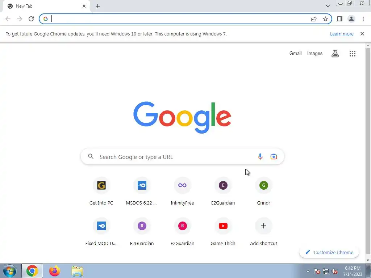Start voice search with microphone icon
Image resolution: width=371 pixels, height=278 pixels.
(260, 156)
